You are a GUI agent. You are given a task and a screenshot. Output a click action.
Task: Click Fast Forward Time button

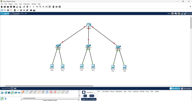pos(15,89)
